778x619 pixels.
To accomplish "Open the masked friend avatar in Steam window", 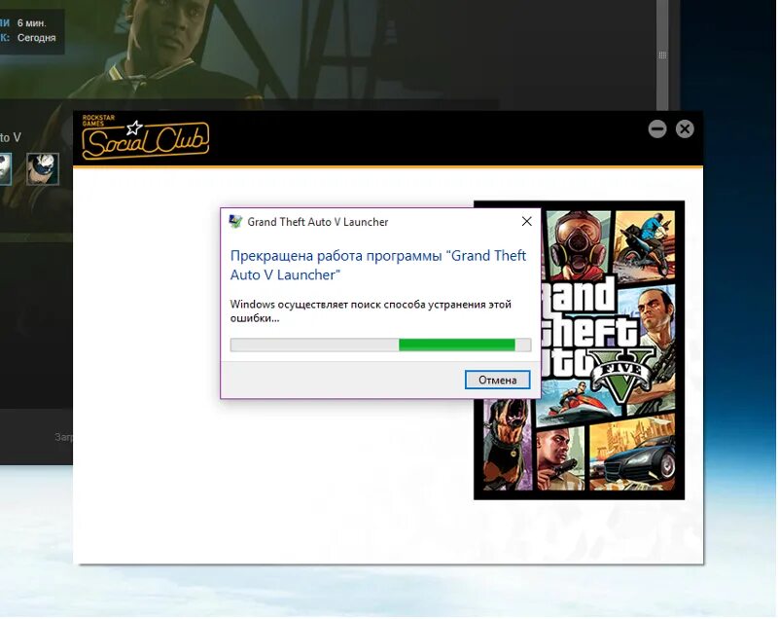I will 43,168.
